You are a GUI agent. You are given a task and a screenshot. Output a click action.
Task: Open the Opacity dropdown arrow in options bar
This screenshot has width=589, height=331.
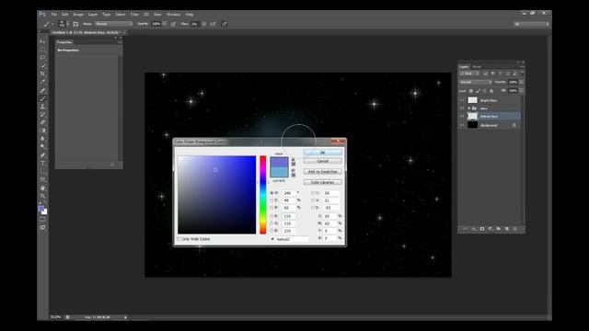pos(165,24)
